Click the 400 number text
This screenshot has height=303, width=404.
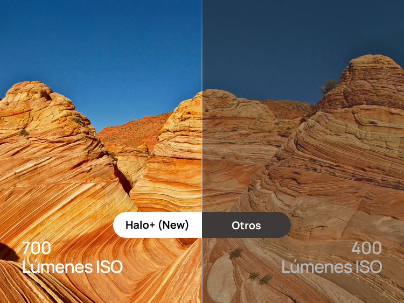coord(367,248)
